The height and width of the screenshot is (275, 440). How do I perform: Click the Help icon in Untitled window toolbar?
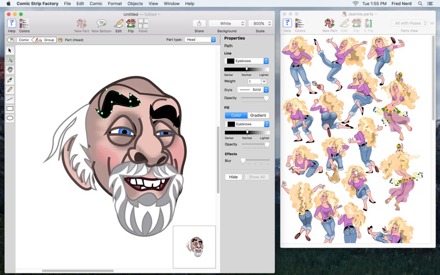tap(12, 23)
